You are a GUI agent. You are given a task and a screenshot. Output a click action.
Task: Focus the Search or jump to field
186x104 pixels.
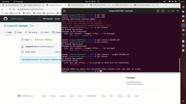(x=25, y=19)
